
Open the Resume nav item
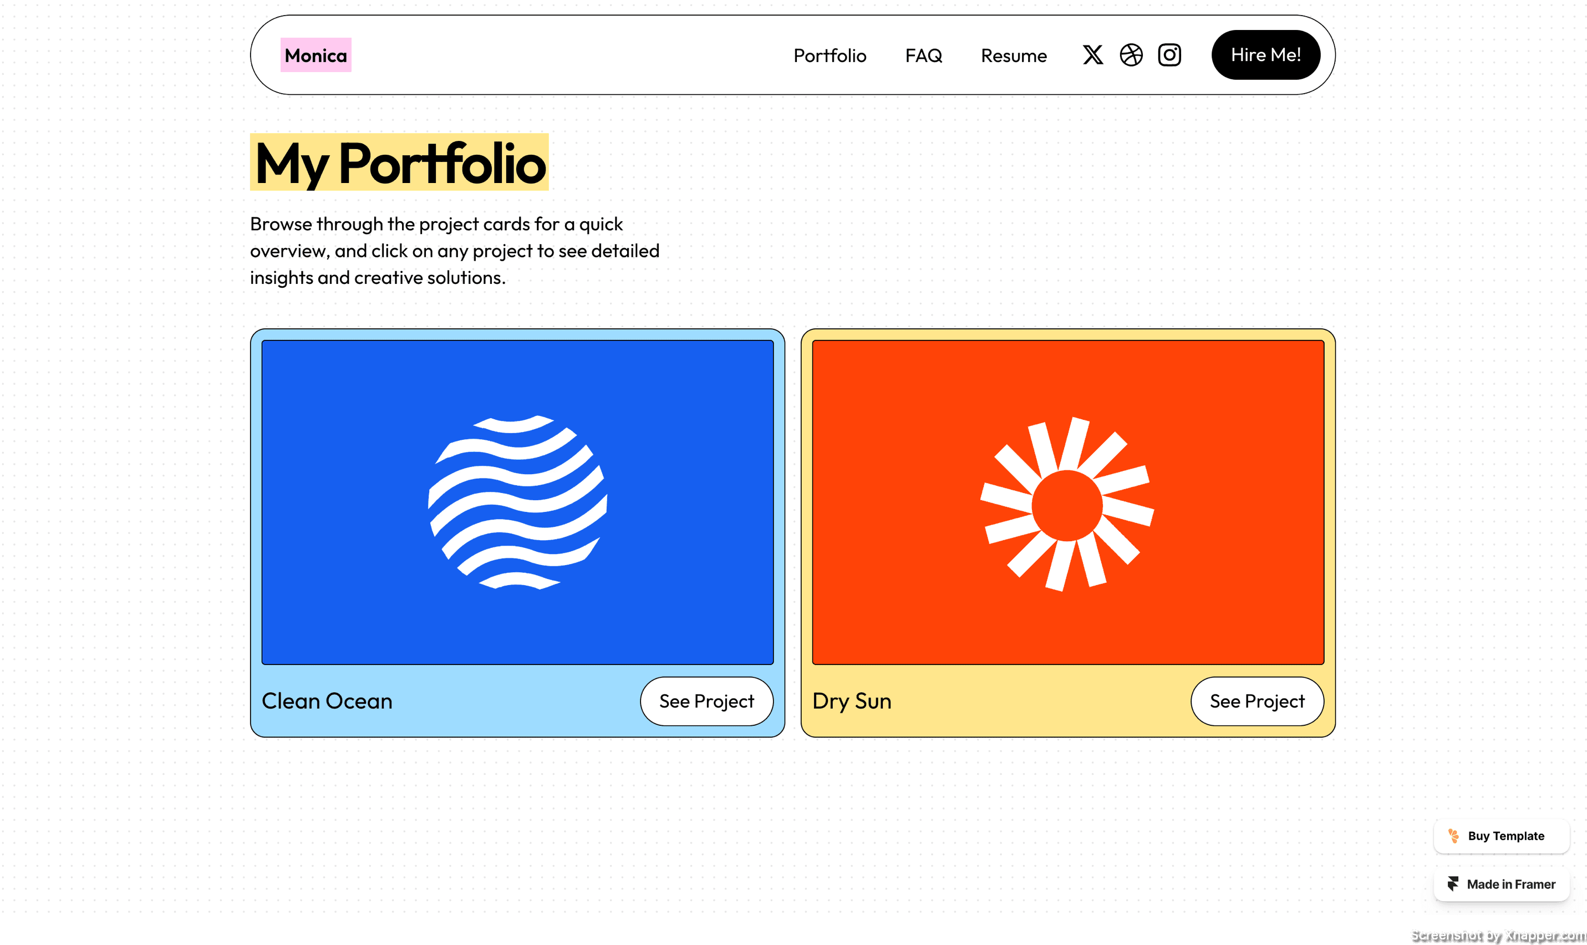pos(1014,56)
